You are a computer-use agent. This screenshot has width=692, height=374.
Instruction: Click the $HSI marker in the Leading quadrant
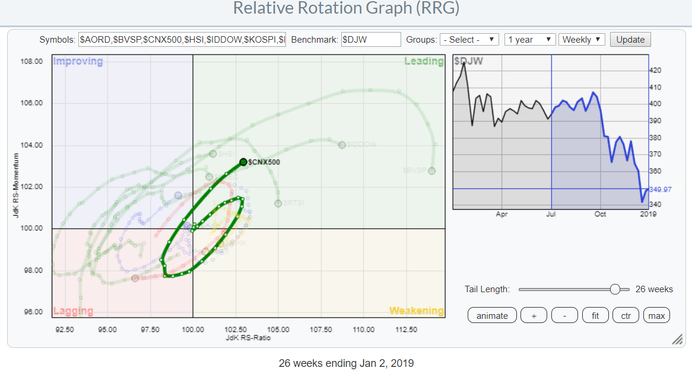(x=213, y=154)
